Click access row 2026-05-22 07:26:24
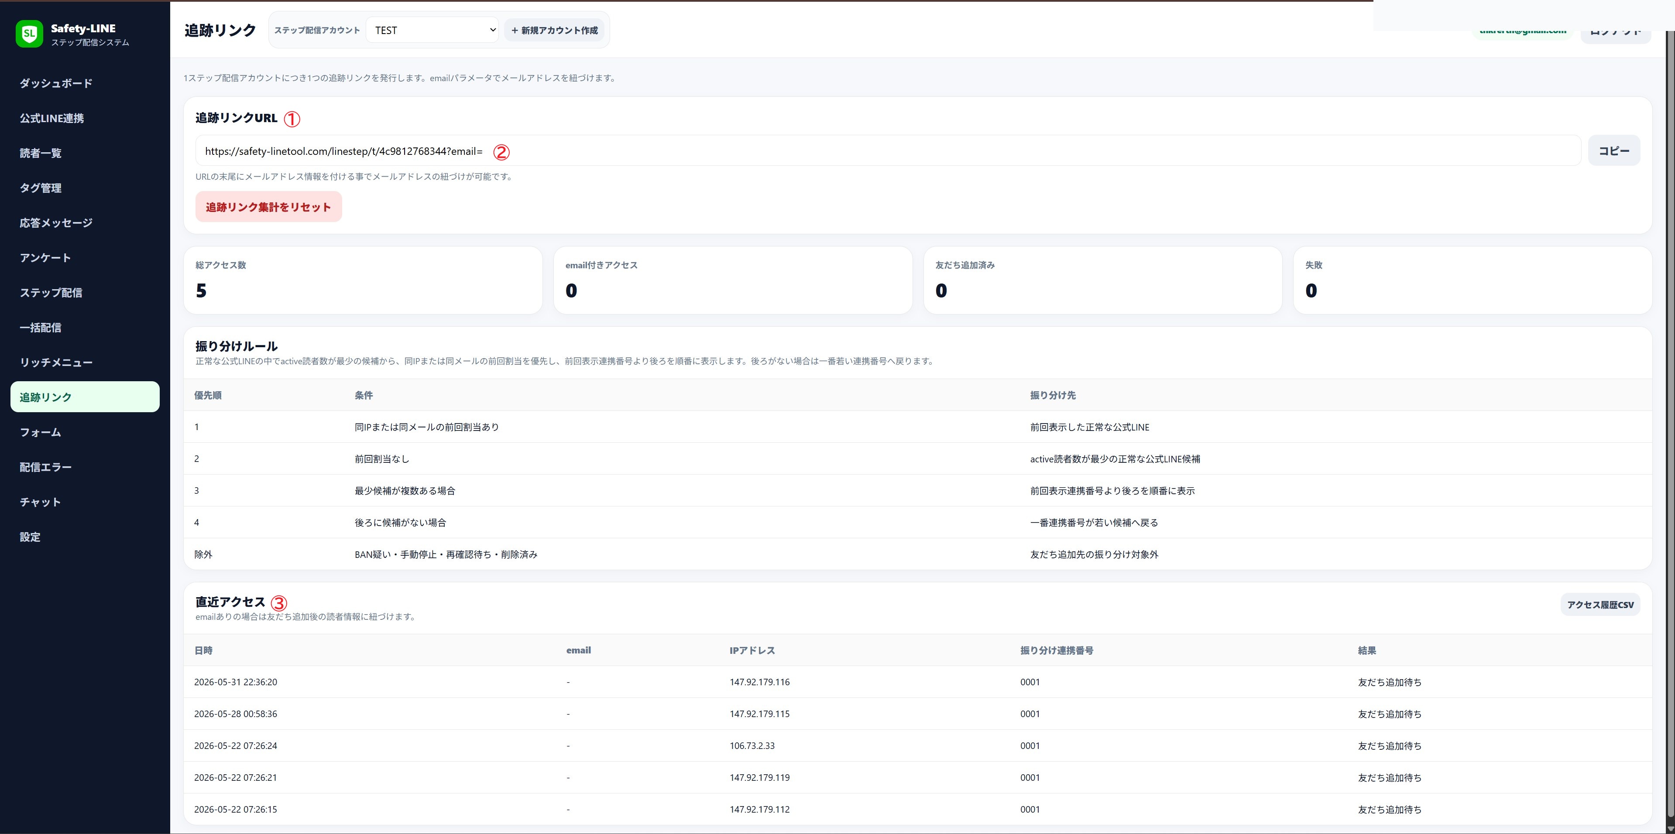 coord(917,745)
